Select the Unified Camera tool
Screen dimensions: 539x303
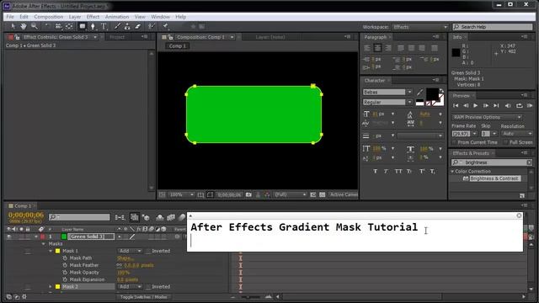coord(58,26)
